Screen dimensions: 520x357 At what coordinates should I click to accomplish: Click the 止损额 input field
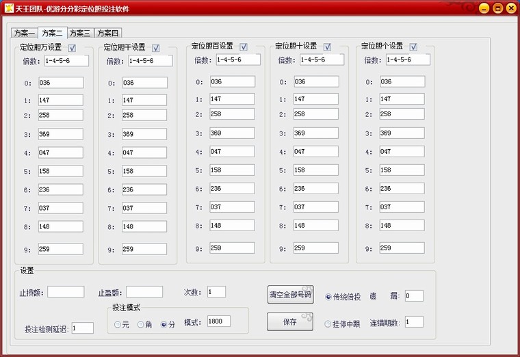66,292
